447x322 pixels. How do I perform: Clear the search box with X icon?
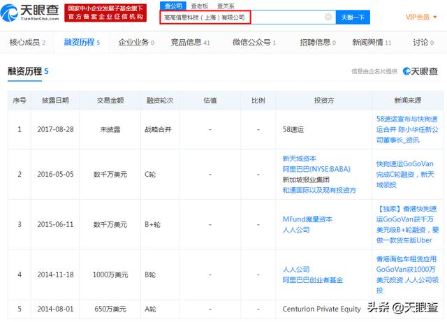[328, 17]
